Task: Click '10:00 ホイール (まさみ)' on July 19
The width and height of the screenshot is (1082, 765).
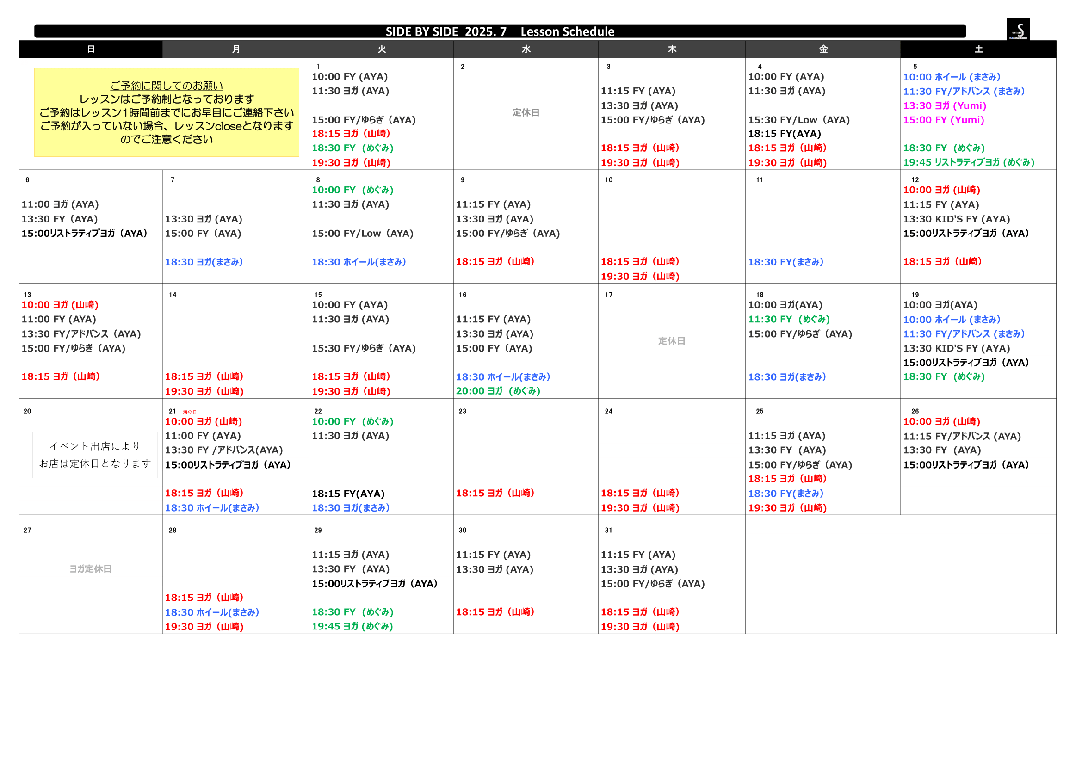Action: click(952, 320)
